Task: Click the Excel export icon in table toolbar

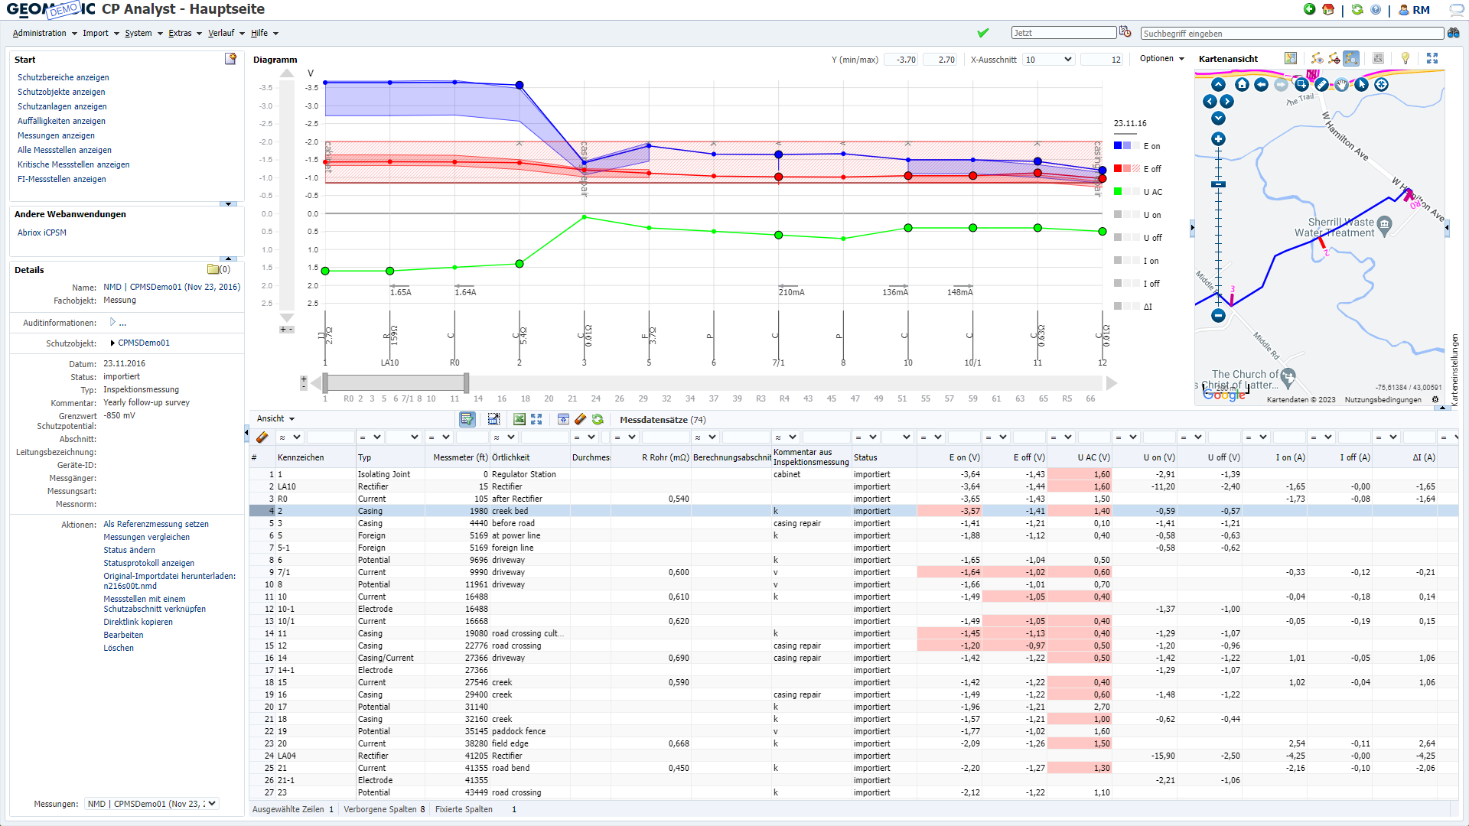Action: point(520,419)
